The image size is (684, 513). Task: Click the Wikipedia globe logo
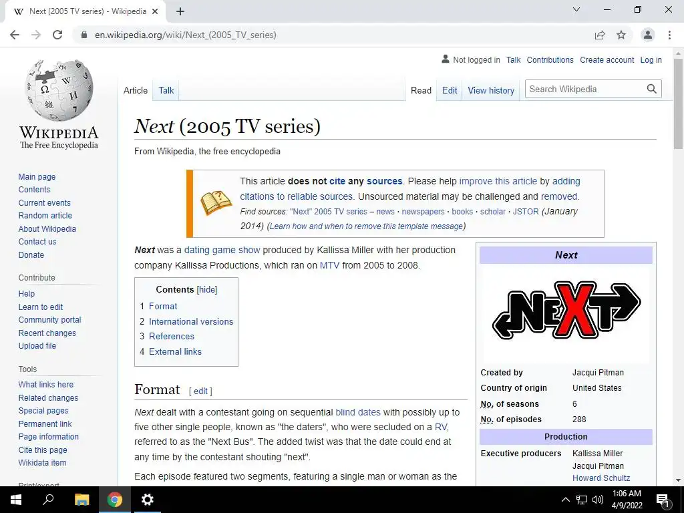[59, 90]
